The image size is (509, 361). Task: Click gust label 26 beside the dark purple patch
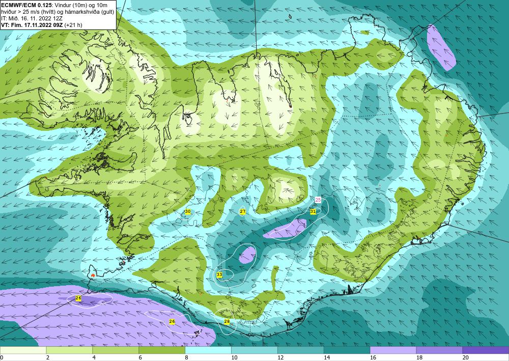click(78, 298)
